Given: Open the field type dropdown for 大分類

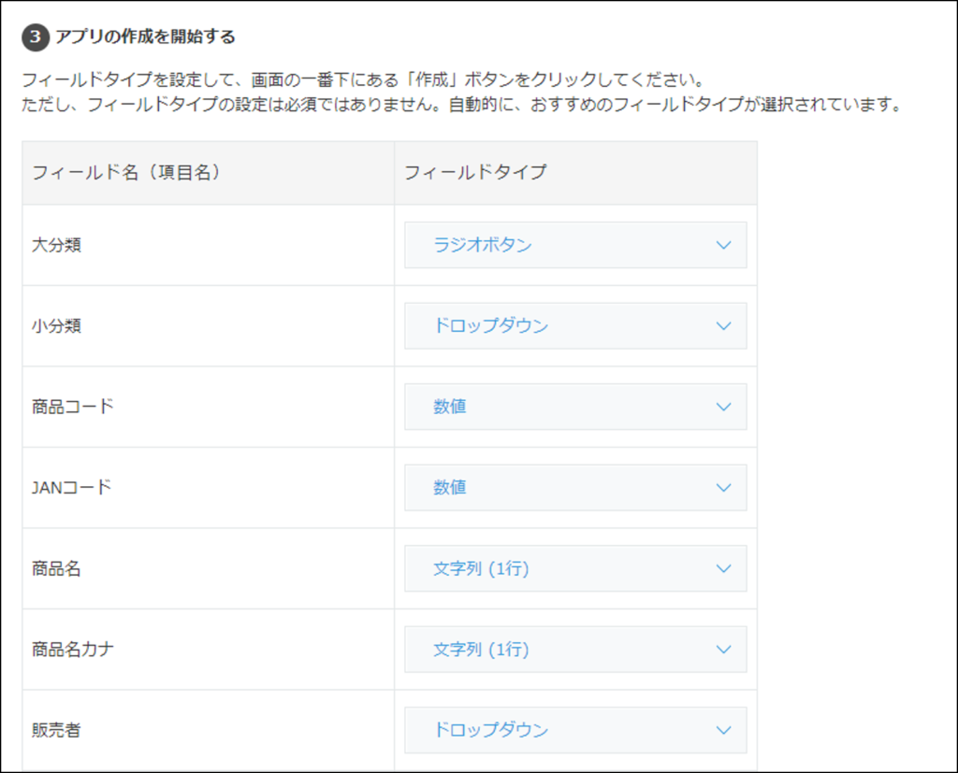Looking at the screenshot, I should click(575, 245).
